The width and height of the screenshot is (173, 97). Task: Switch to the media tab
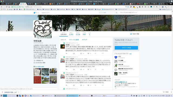coord(84,40)
